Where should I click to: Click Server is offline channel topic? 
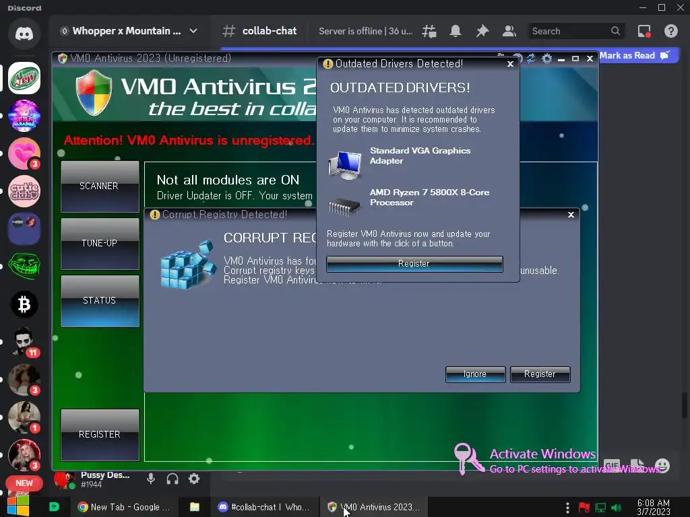pyautogui.click(x=366, y=31)
